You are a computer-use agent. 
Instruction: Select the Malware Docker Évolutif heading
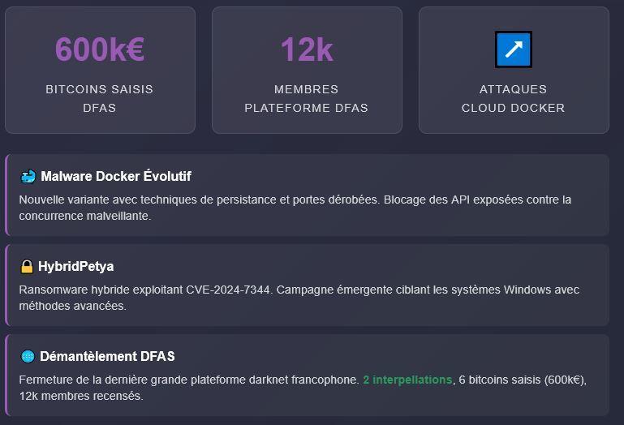[x=116, y=176]
